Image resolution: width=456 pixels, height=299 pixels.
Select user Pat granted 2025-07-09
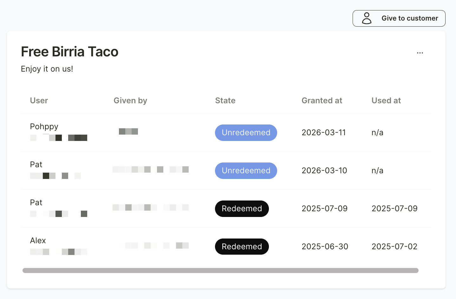(36, 202)
